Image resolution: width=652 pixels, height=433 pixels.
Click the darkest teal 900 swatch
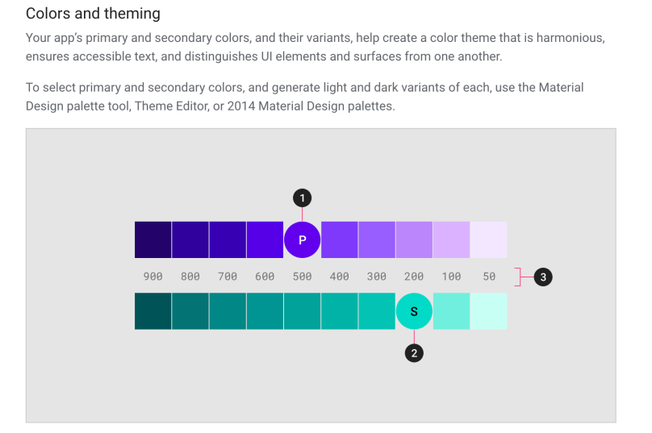click(x=153, y=311)
